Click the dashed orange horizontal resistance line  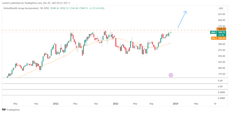point(109,30)
